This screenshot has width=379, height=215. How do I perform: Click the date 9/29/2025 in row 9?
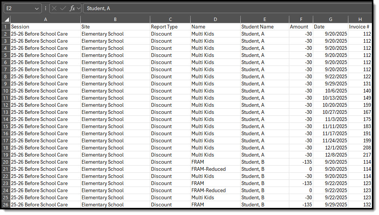(330, 84)
